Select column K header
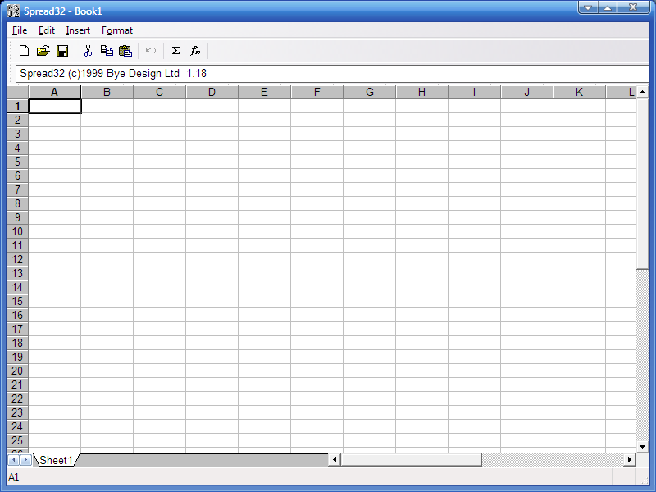The width and height of the screenshot is (656, 492). pos(580,92)
